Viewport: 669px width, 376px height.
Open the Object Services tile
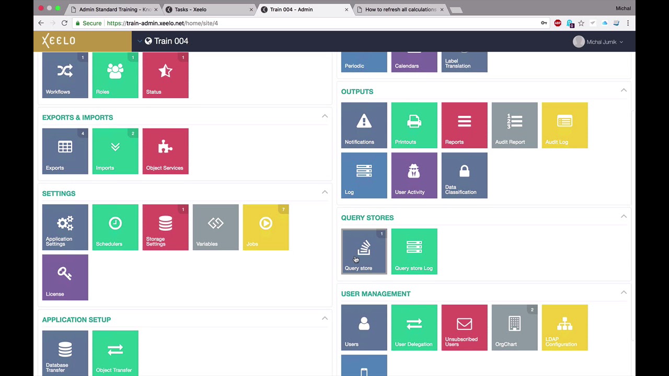pos(165,151)
